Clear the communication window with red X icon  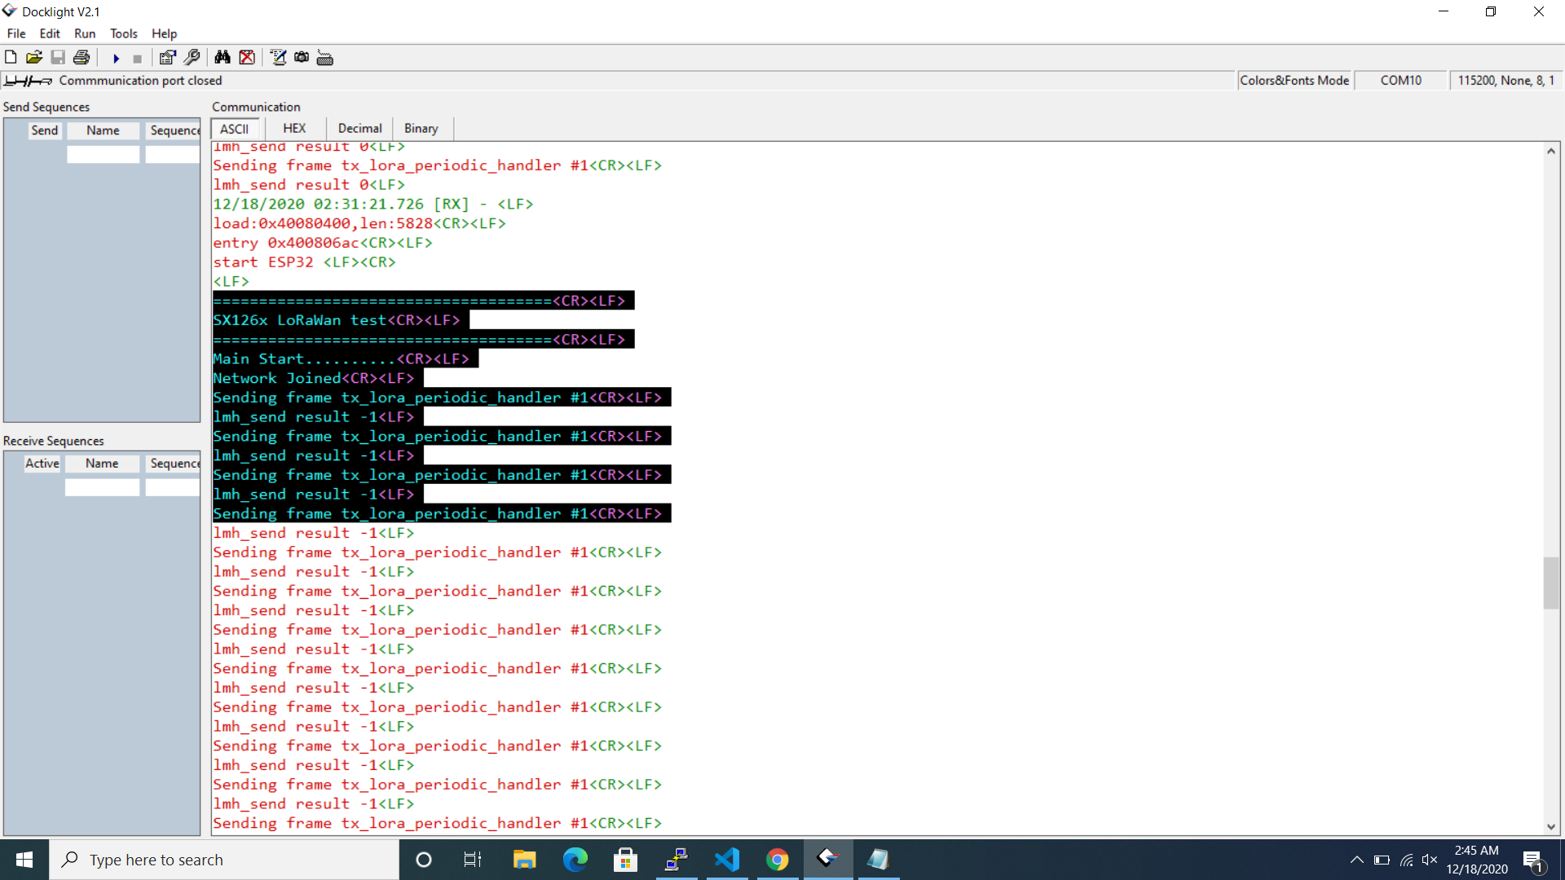[248, 58]
